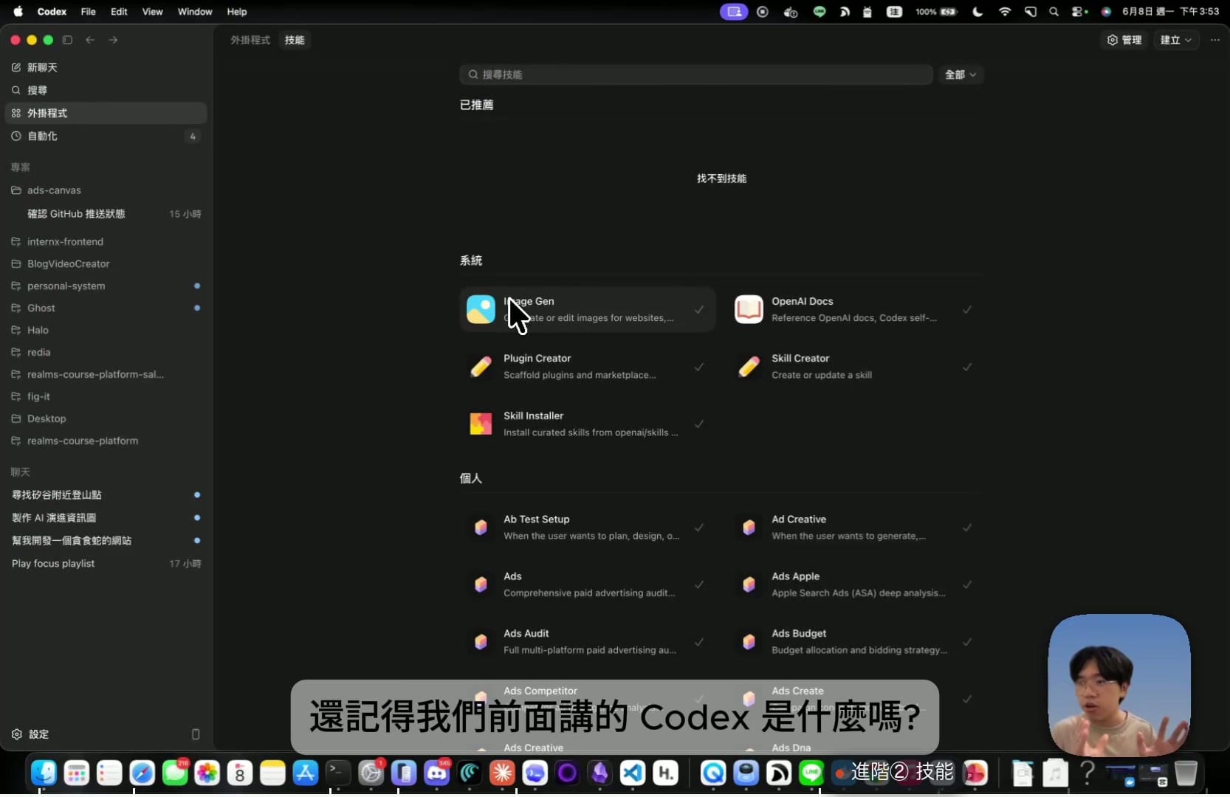The height and width of the screenshot is (797, 1230).
Task: Go back with the left arrow
Action: tap(90, 40)
